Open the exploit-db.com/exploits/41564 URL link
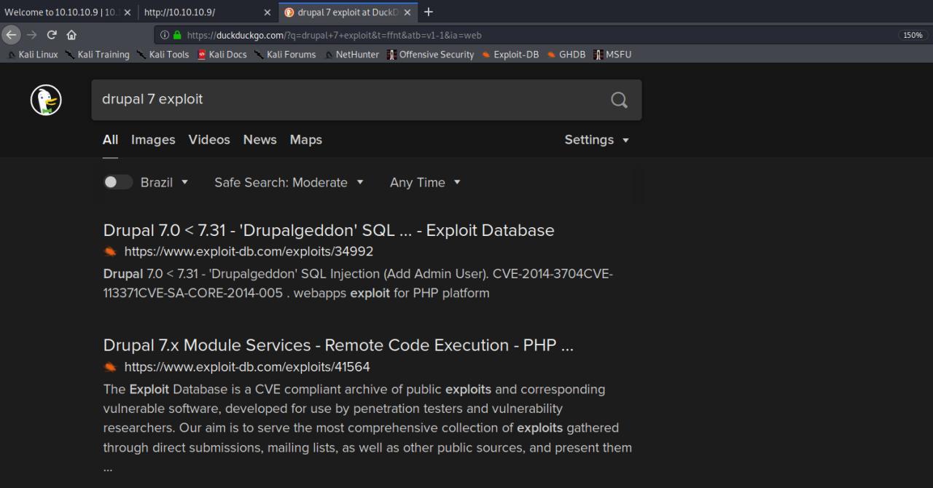933x488 pixels. tap(247, 367)
